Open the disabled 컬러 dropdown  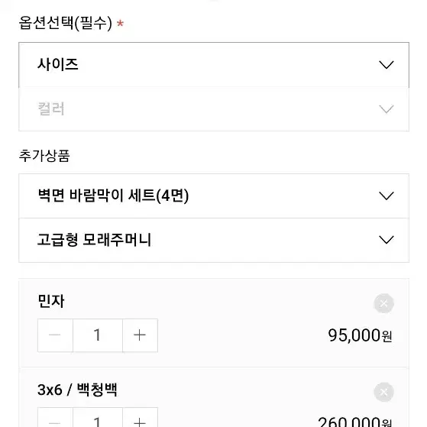click(214, 109)
